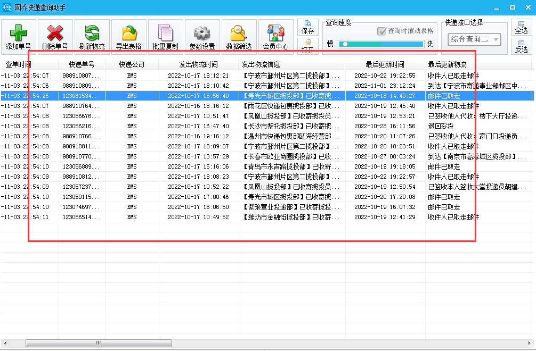Sort by 查单时间 column header
Image resolution: width=536 pixels, height=351 pixels.
[19, 64]
